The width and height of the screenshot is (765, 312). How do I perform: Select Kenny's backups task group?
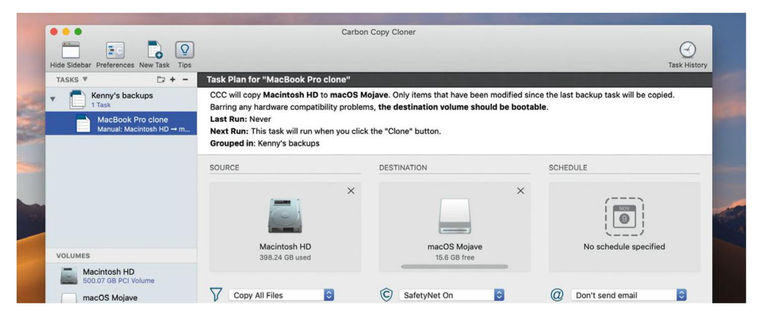coord(121,99)
